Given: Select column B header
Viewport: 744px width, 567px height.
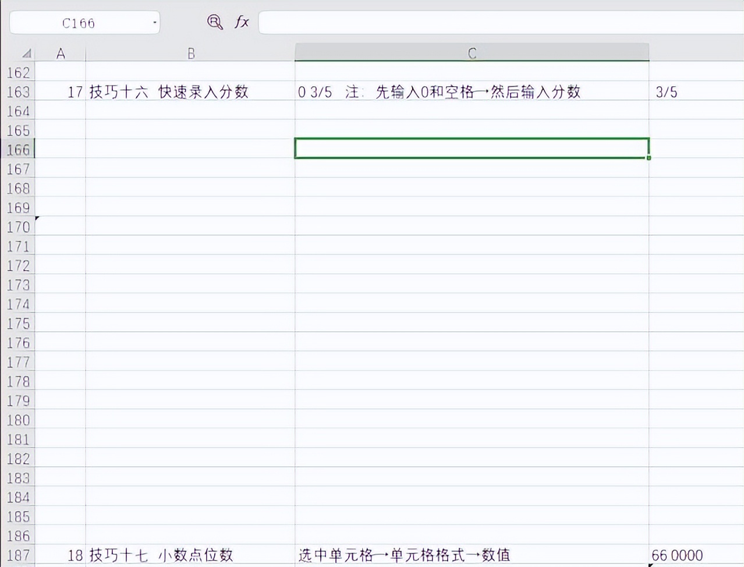Looking at the screenshot, I should pyautogui.click(x=190, y=53).
